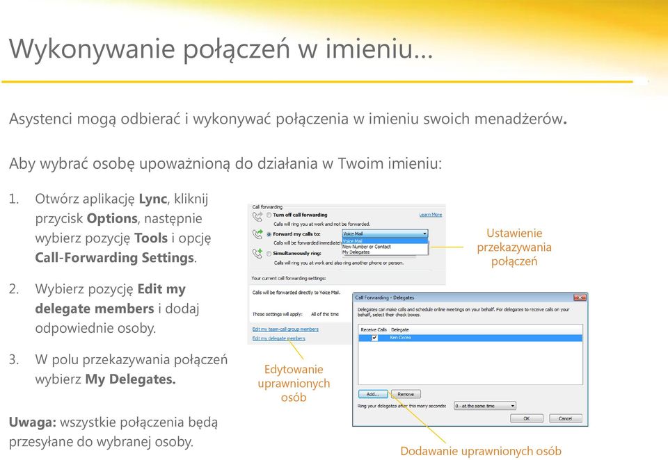Click the green-arrow phone icon for Forward my calls
This screenshot has height=460, width=668.
coord(257,234)
